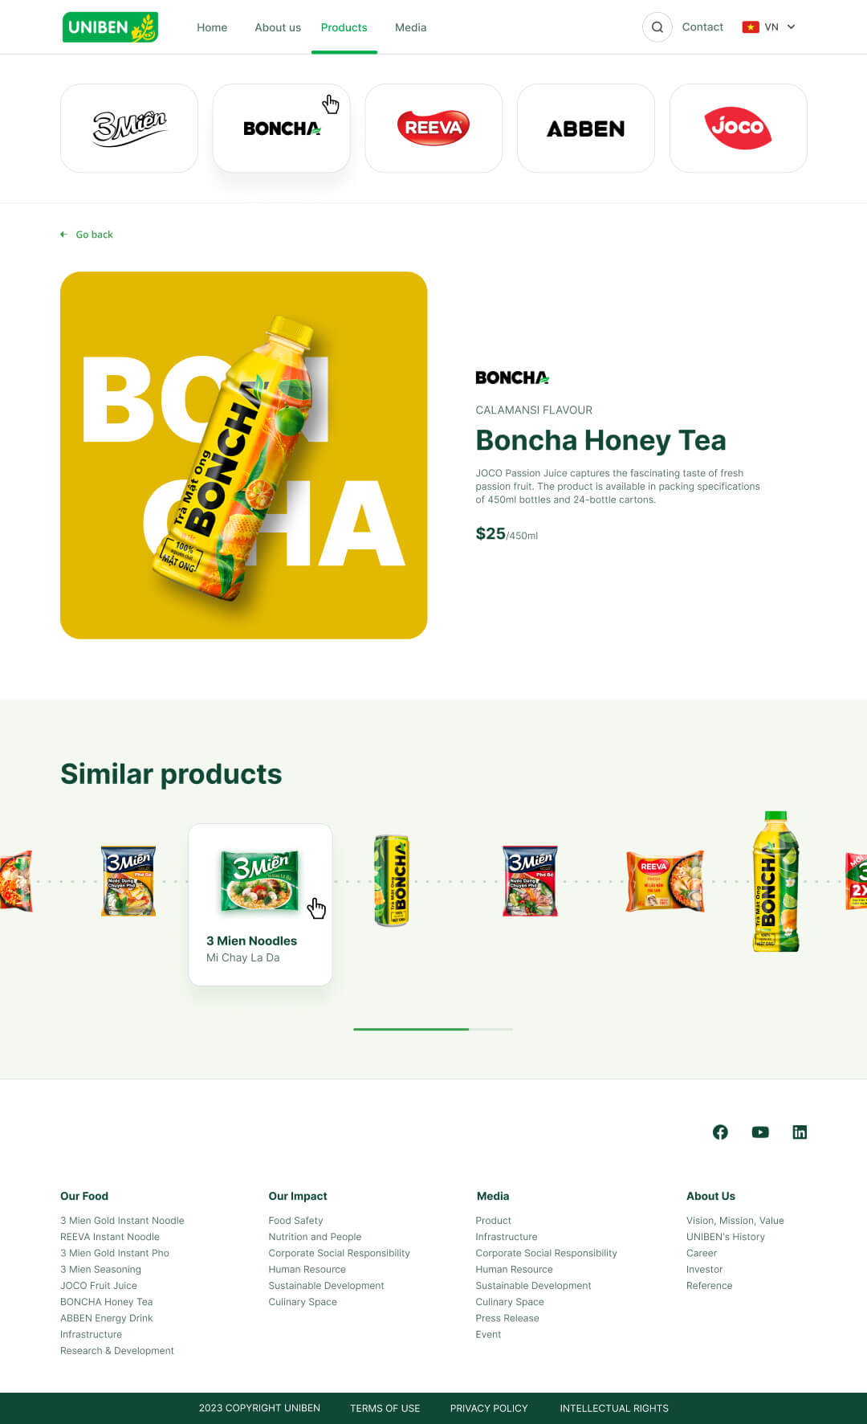867x1424 pixels.
Task: Select the Reeva brand logo card
Action: [433, 128]
